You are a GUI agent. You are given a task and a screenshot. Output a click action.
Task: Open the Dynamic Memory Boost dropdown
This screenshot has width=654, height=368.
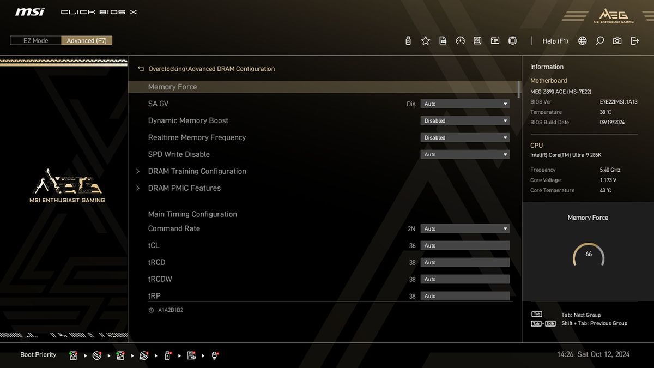[465, 120]
